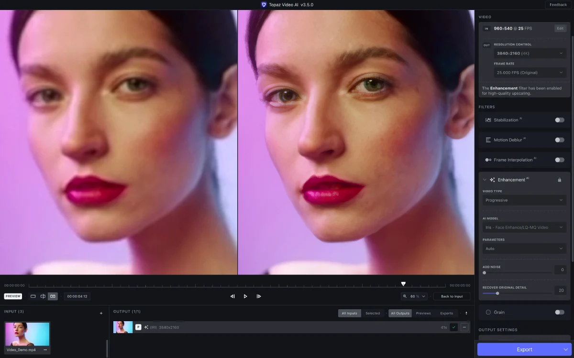Enable the Motion Deblur toggle

[x=560, y=140]
